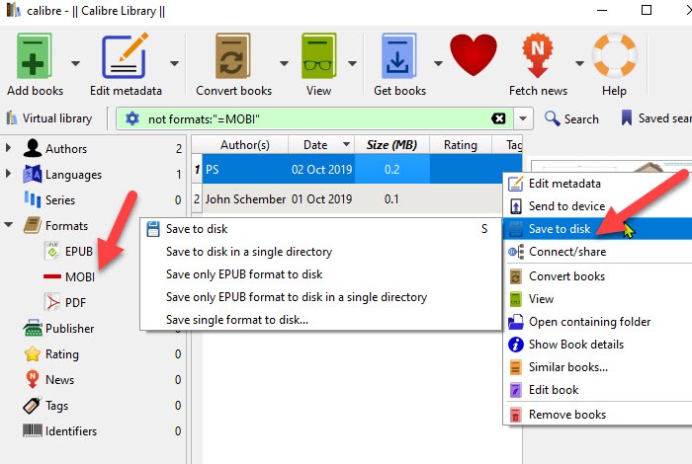Sort by Rating column header
This screenshot has height=464, width=692.
pos(461,144)
